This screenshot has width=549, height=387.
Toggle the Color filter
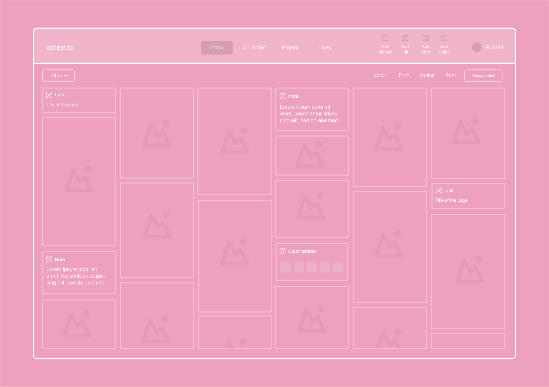point(380,75)
